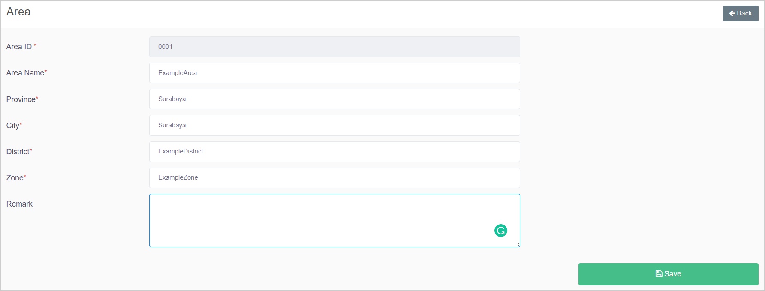Click the Province label text
This screenshot has width=765, height=291.
click(x=21, y=99)
